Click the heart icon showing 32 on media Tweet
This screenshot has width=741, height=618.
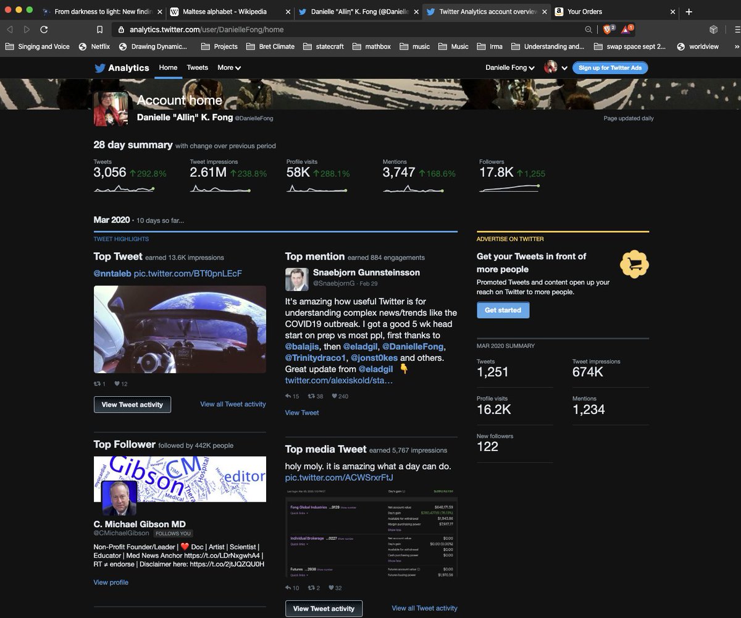[331, 588]
